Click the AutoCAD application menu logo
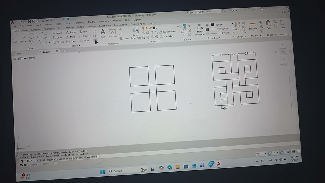 [12, 23]
